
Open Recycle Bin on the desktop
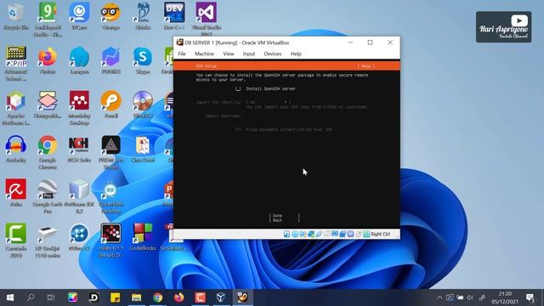point(15,16)
